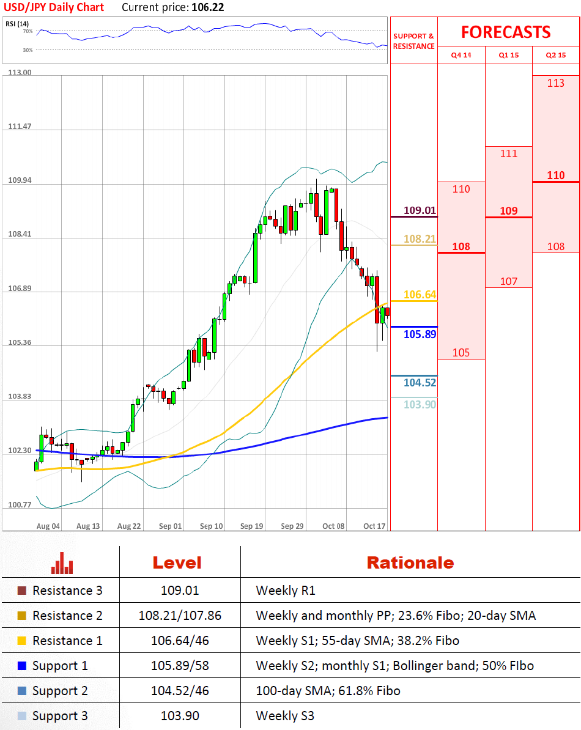Click the Q4 14 forecast column header

(x=461, y=55)
